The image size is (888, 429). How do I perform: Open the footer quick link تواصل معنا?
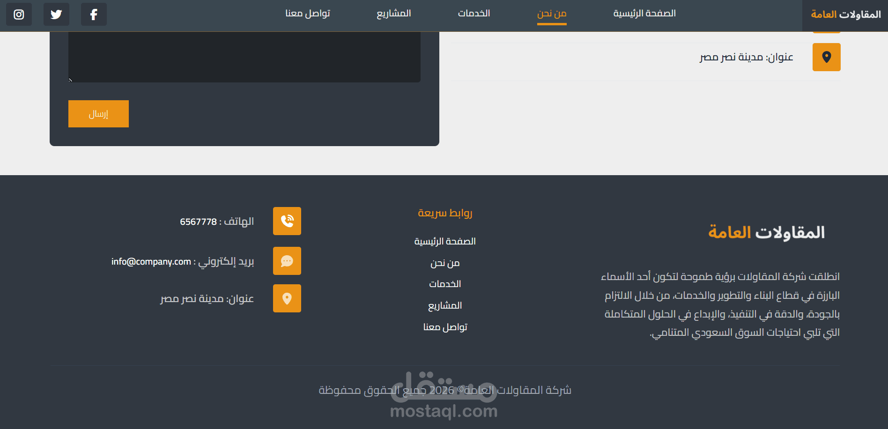pyautogui.click(x=445, y=327)
